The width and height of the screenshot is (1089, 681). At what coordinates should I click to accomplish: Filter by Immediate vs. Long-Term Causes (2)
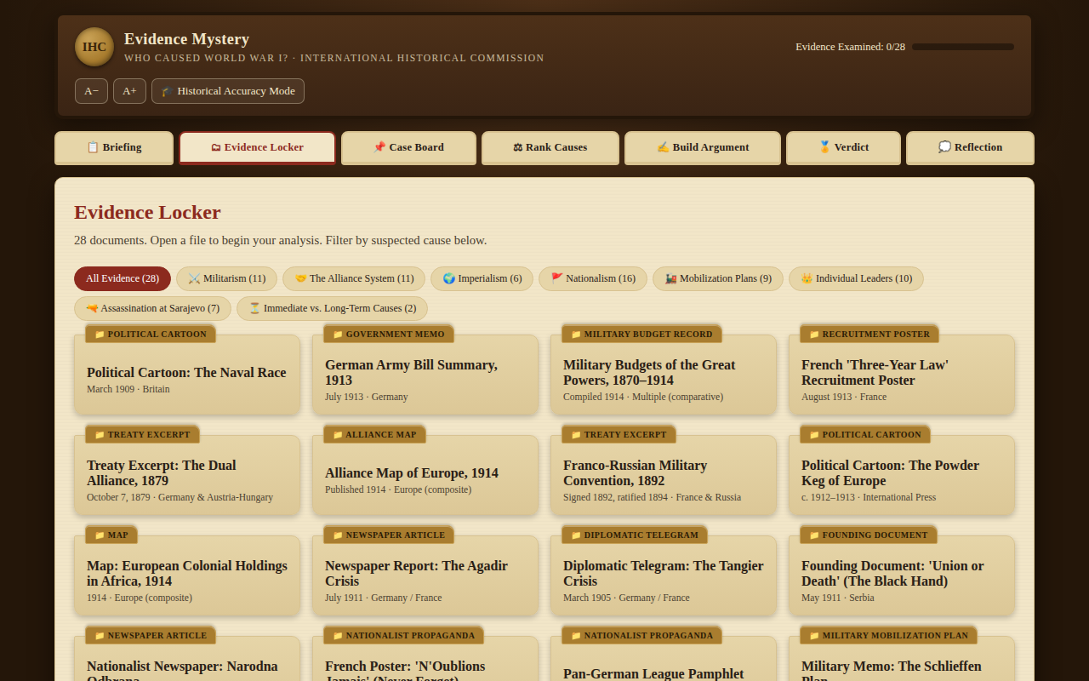tap(332, 308)
